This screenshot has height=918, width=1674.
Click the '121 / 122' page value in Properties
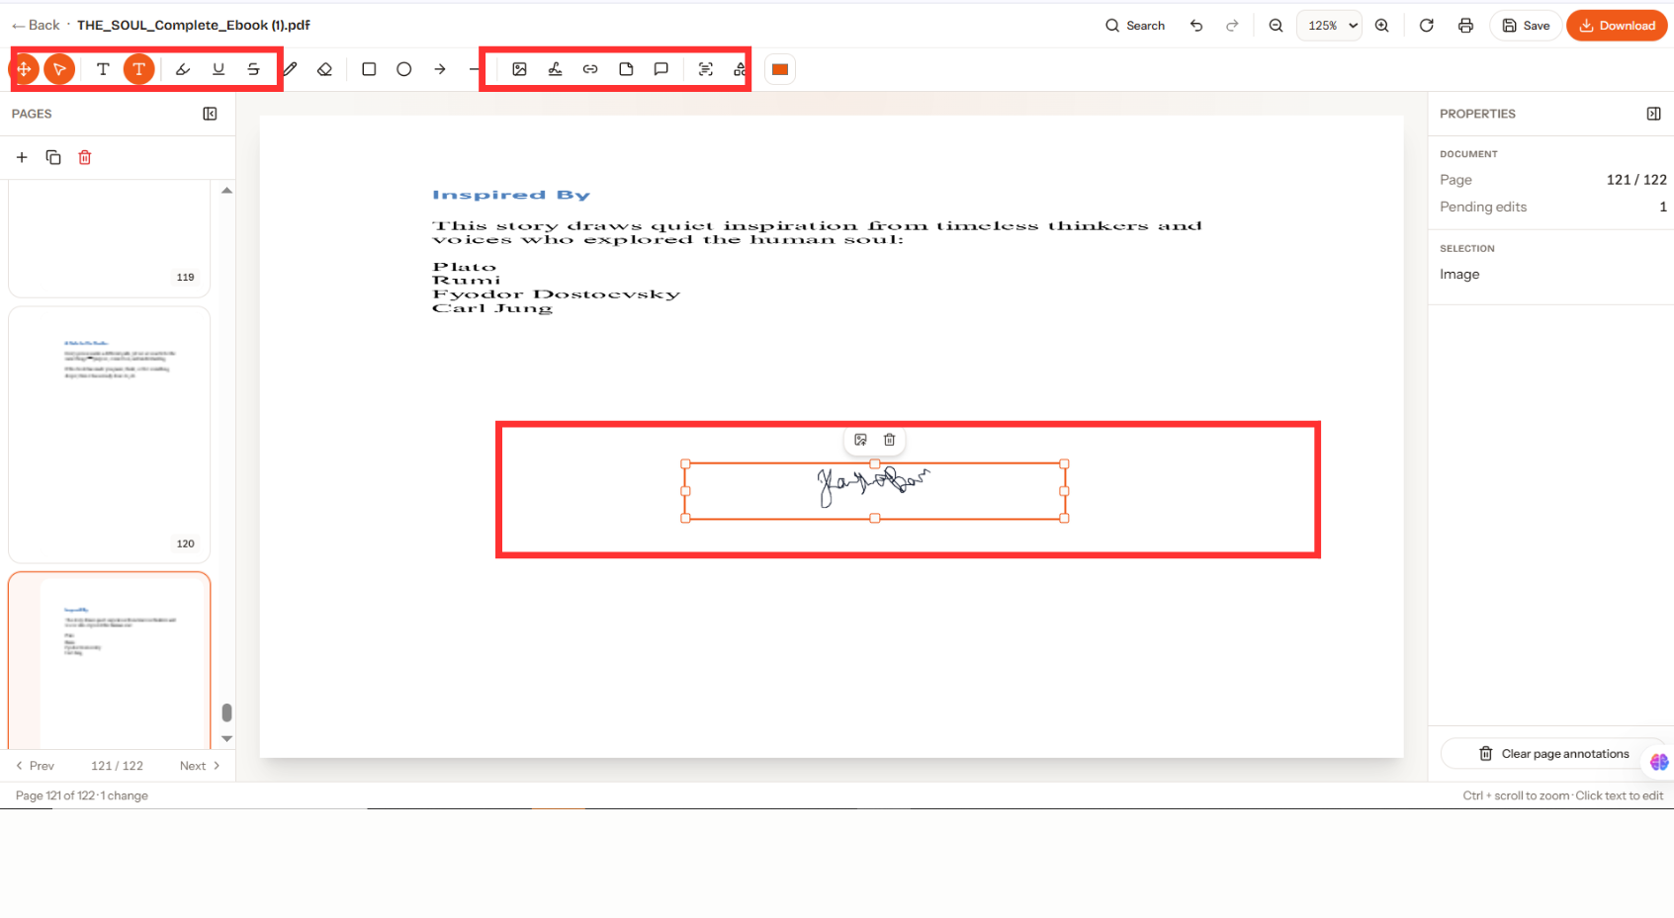point(1636,180)
